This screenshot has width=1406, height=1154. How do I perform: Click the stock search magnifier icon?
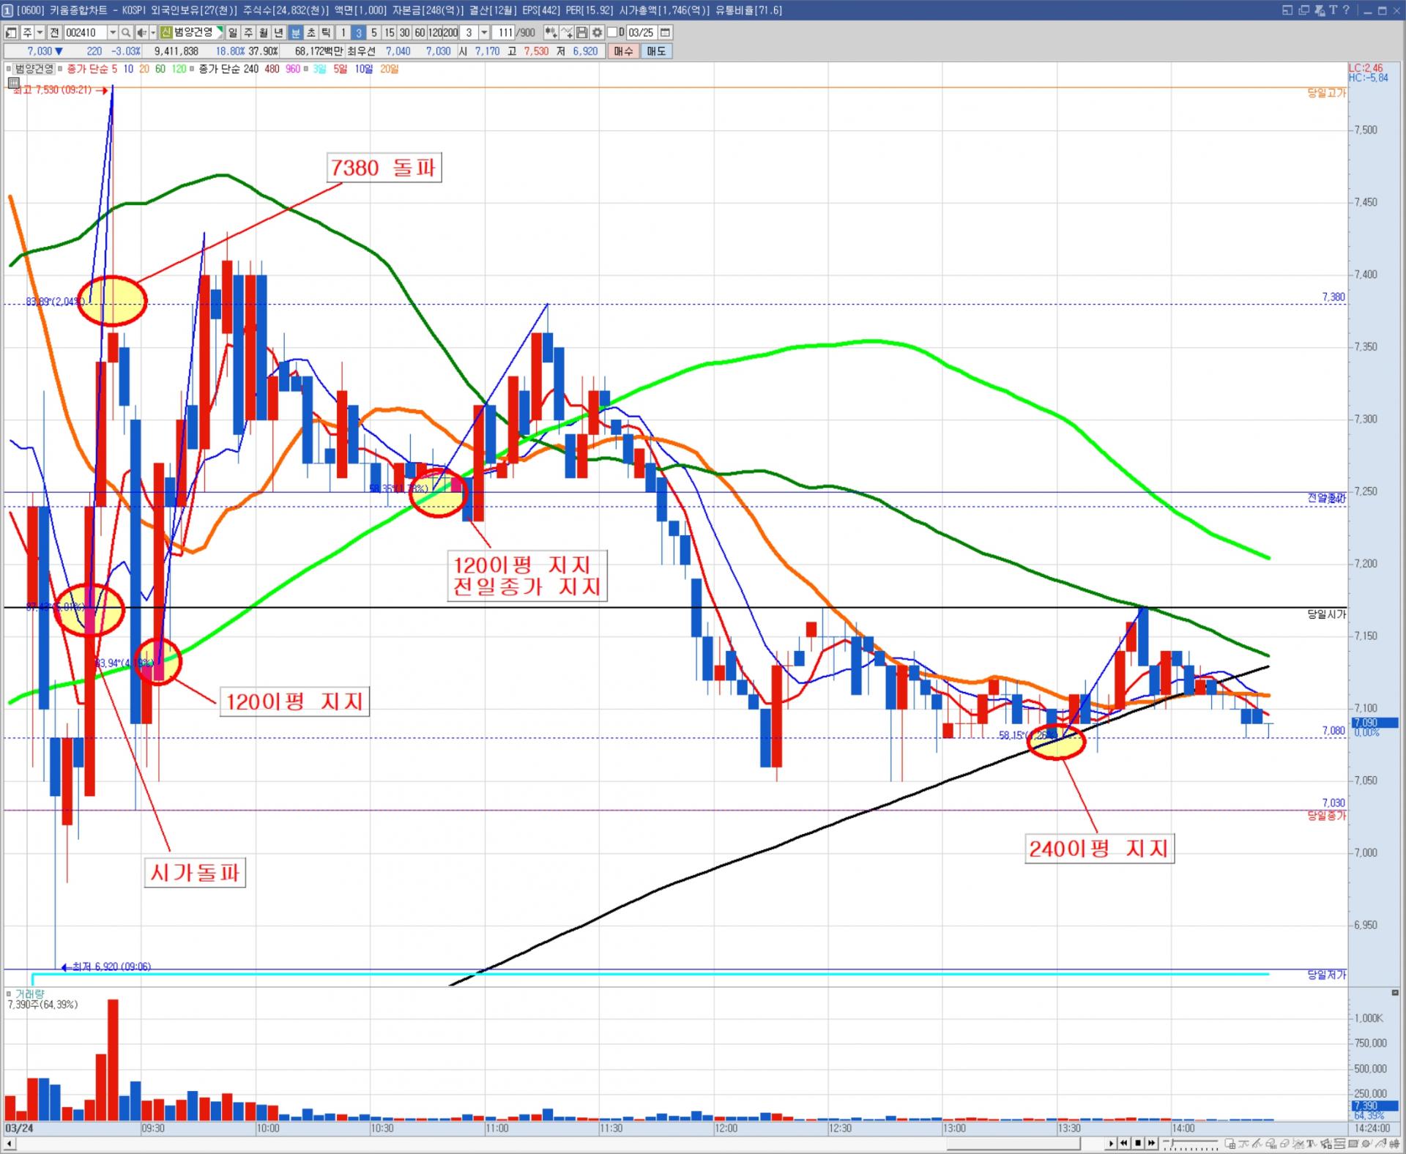pyautogui.click(x=126, y=33)
